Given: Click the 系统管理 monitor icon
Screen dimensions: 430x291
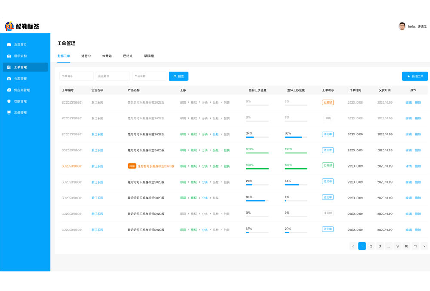Looking at the screenshot, I should click(9, 113).
